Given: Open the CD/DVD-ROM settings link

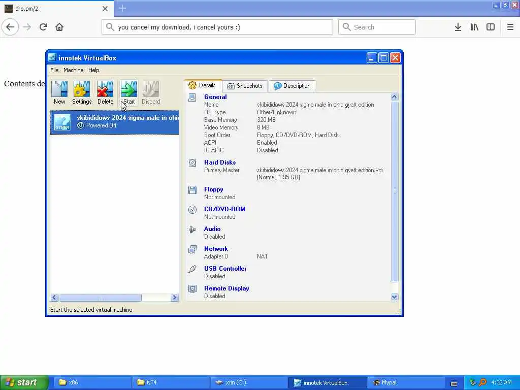Looking at the screenshot, I should 224,209.
